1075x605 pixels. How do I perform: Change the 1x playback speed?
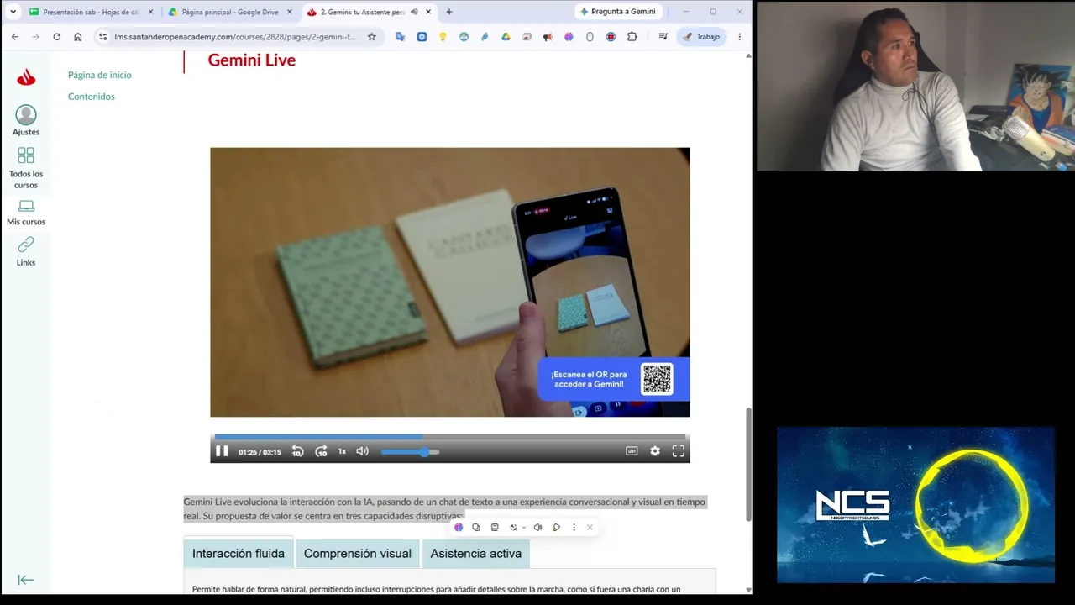coord(342,451)
